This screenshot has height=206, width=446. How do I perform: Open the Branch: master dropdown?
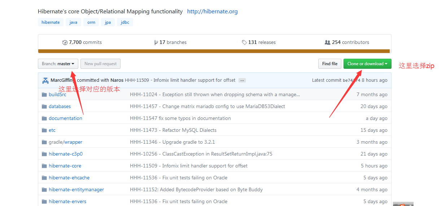[x=58, y=64]
